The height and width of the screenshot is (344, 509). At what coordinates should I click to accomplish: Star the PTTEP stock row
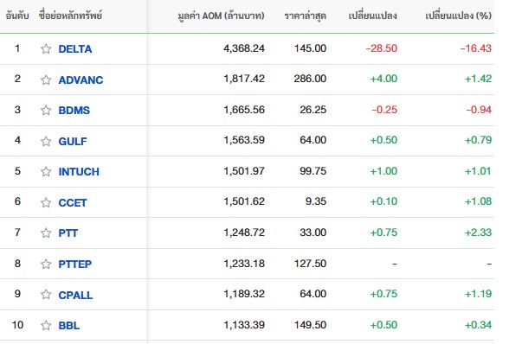click(46, 264)
